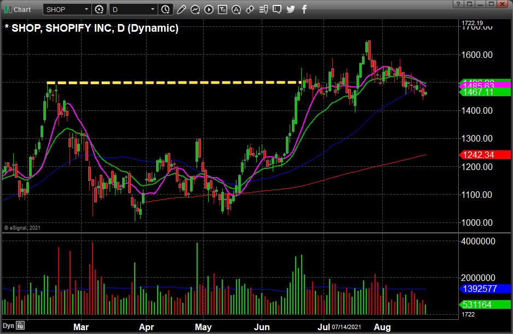Open the time-stamped text tool icon
Viewport: 513px width, 334px height.
tap(222, 9)
